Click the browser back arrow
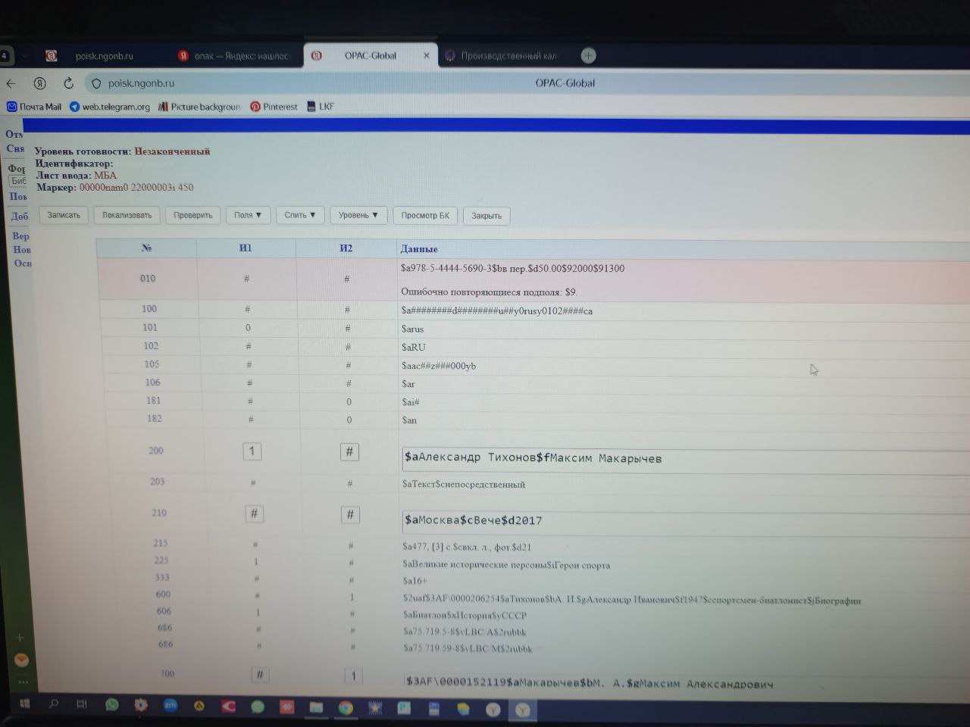Viewport: 970px width, 727px height. 11,83
